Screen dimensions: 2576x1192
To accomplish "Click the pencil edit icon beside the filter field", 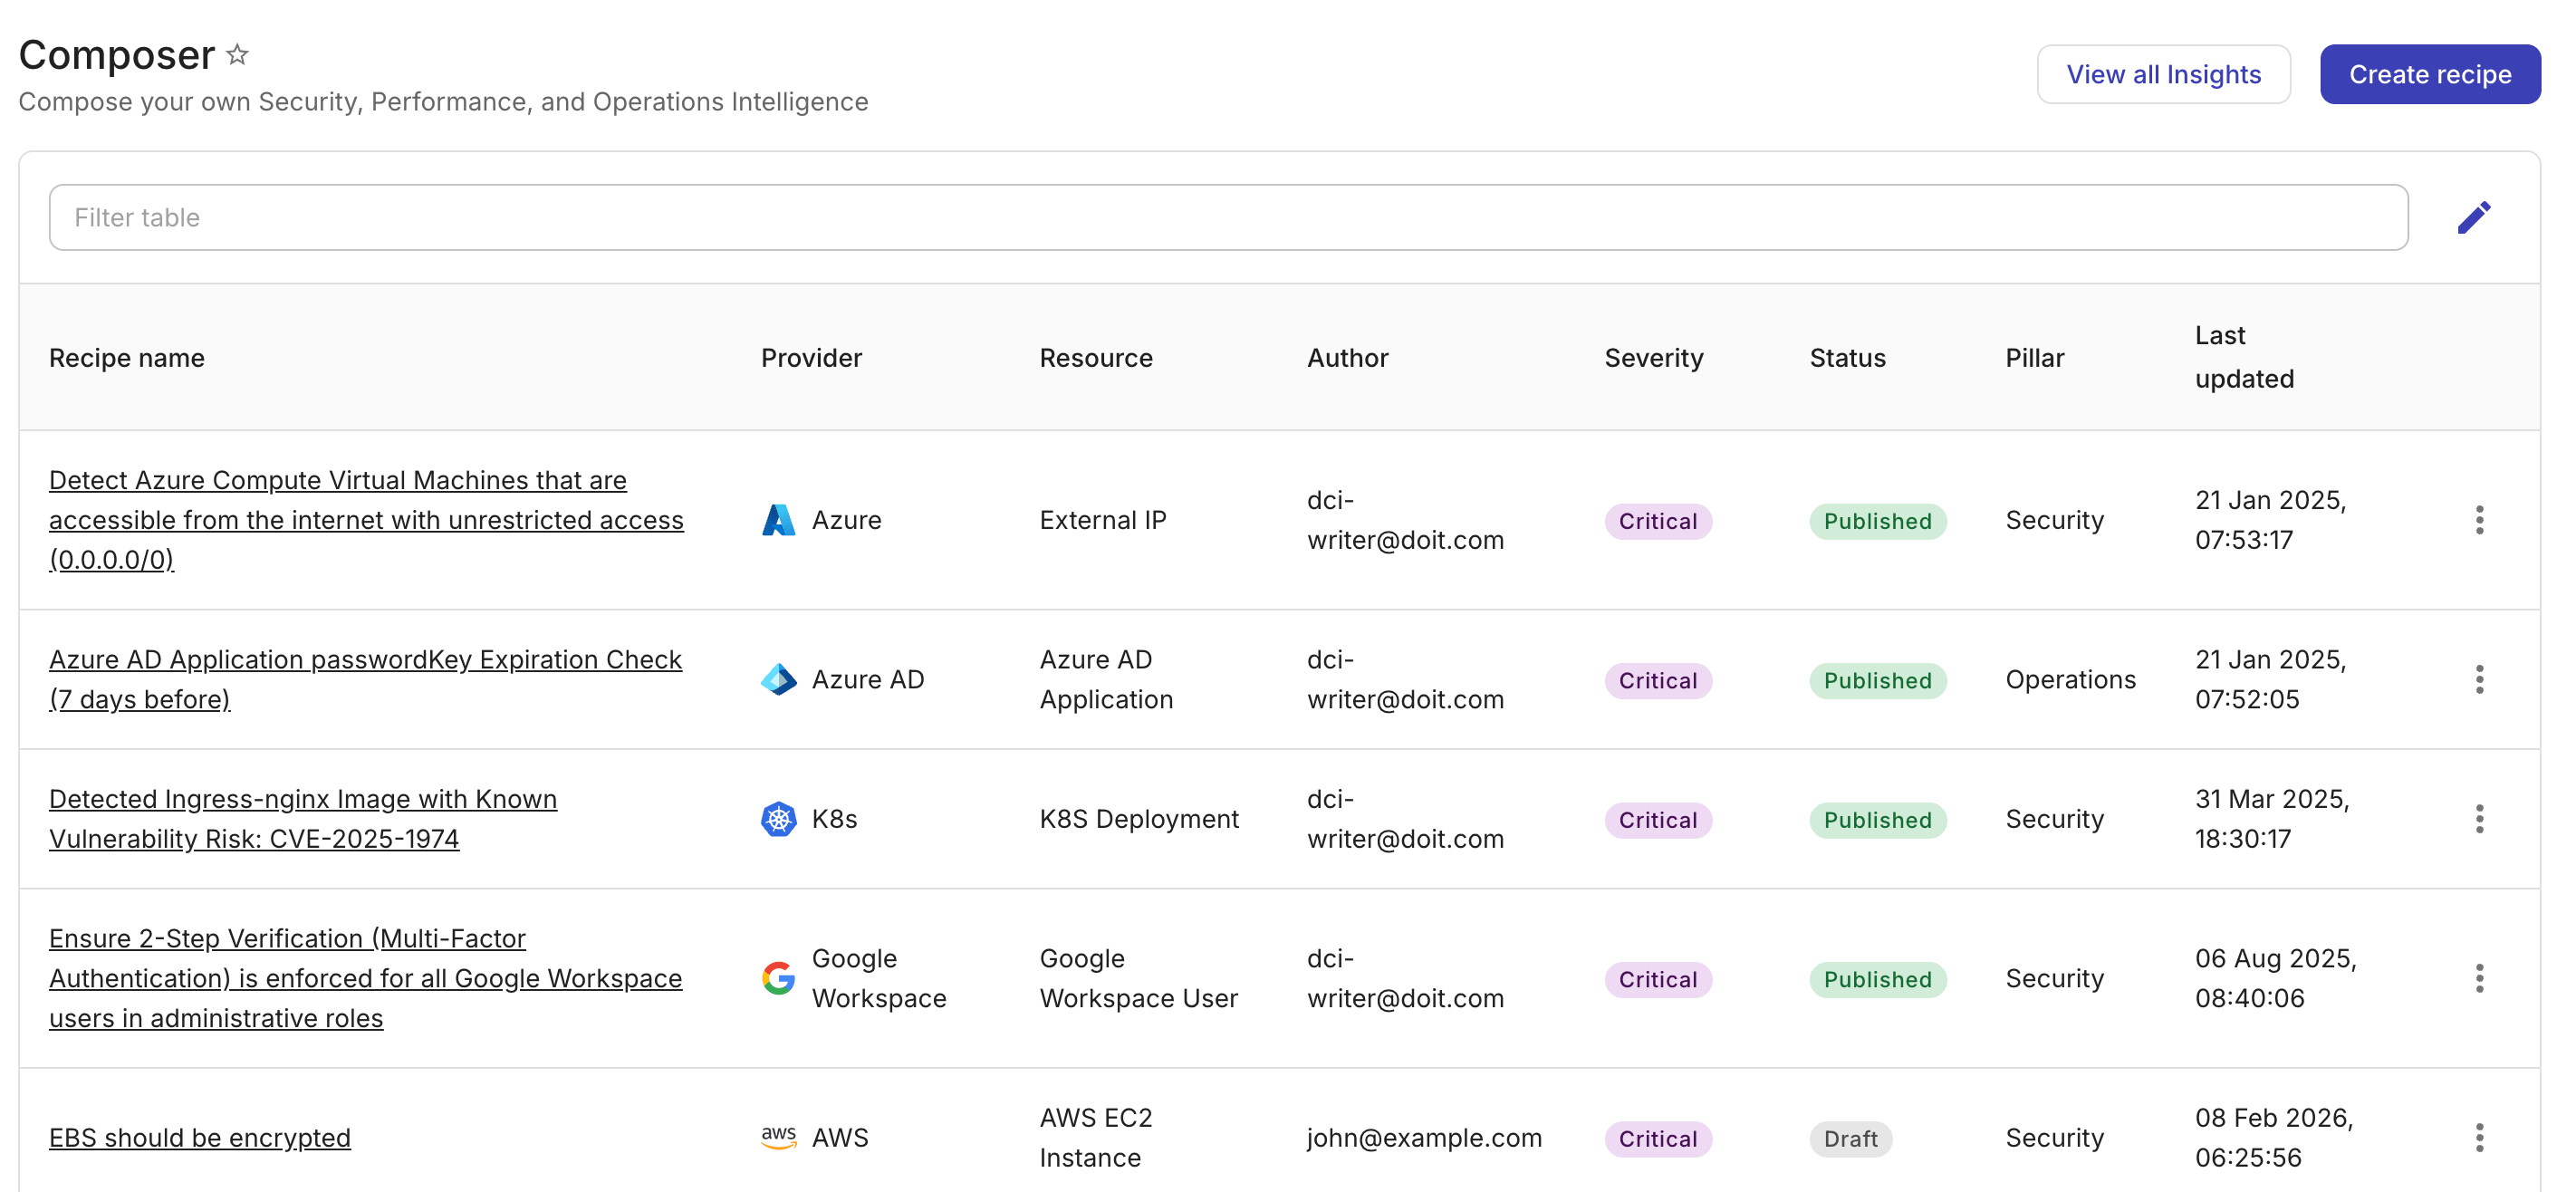I will [x=2475, y=216].
